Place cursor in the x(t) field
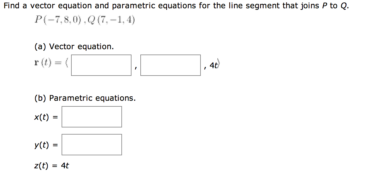This screenshot has height=179, width=382. [x=92, y=116]
